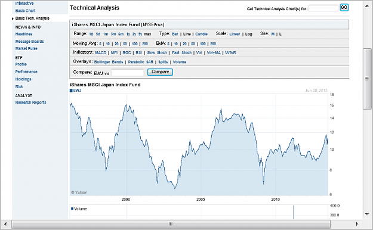The image size is (373, 230).
Task: Add 200-day Moving Avg
Action: 145,44
